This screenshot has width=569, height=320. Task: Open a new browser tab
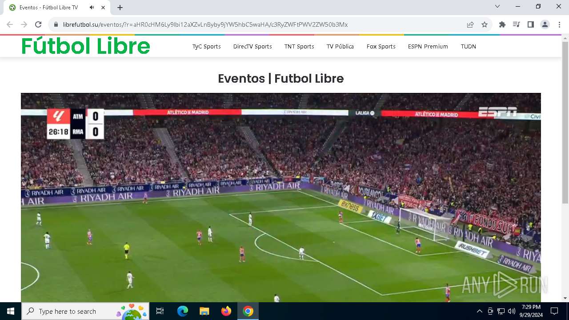point(120,7)
